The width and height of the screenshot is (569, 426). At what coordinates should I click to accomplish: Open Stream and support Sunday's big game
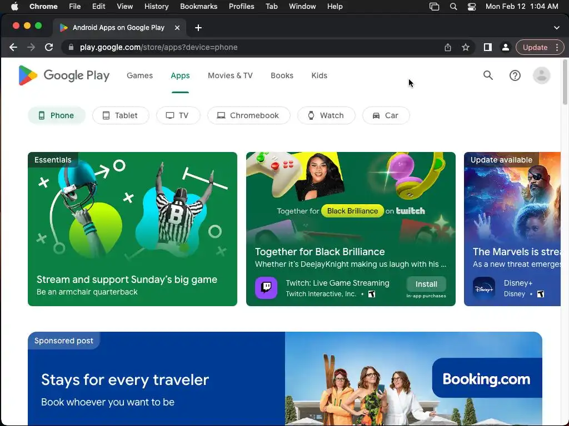[127, 280]
